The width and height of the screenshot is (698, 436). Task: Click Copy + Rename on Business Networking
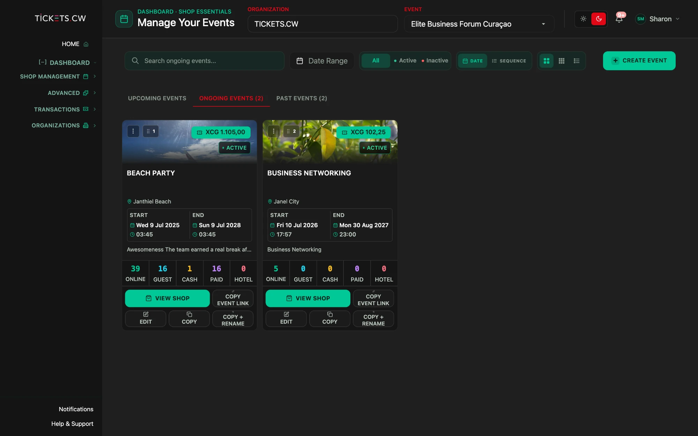point(373,319)
